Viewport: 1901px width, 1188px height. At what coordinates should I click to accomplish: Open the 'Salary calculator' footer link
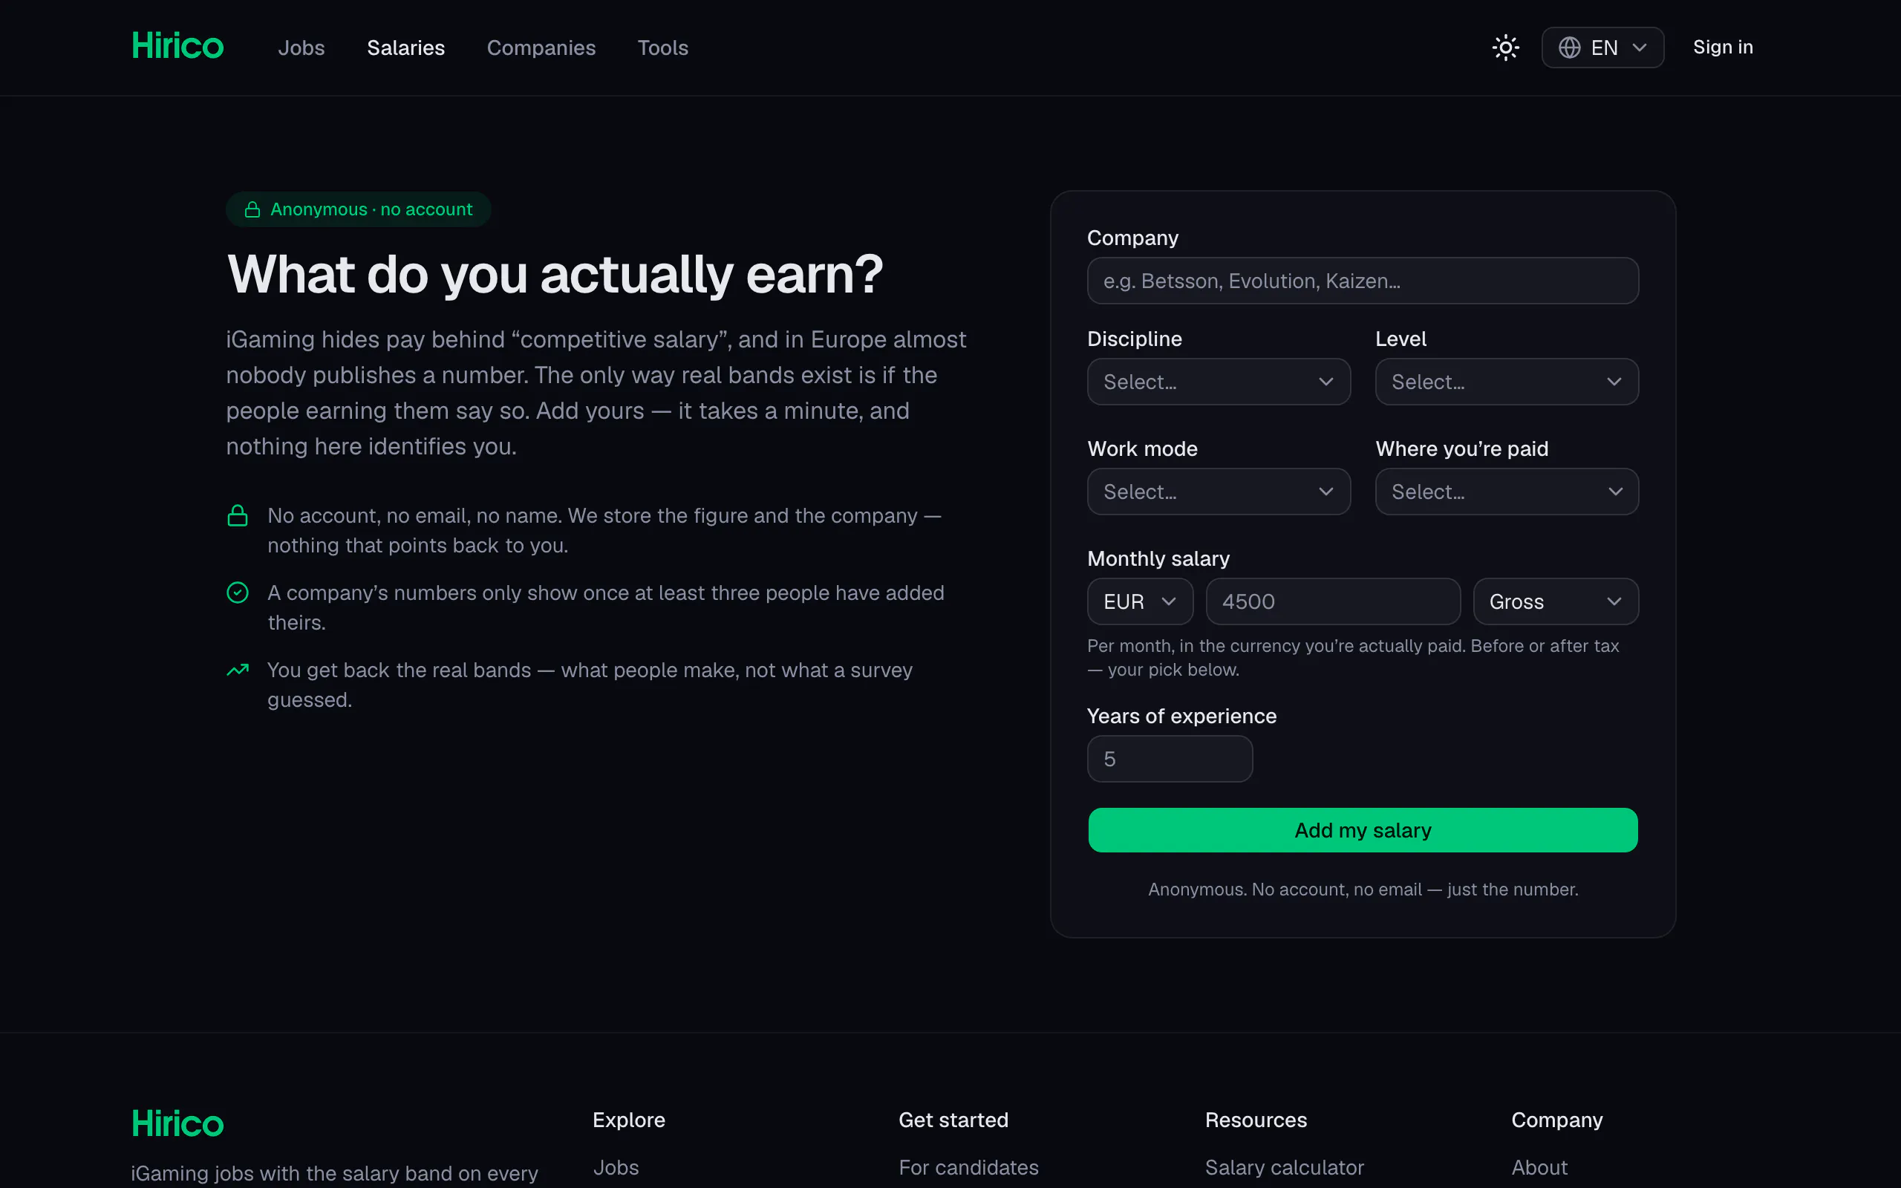1285,1167
